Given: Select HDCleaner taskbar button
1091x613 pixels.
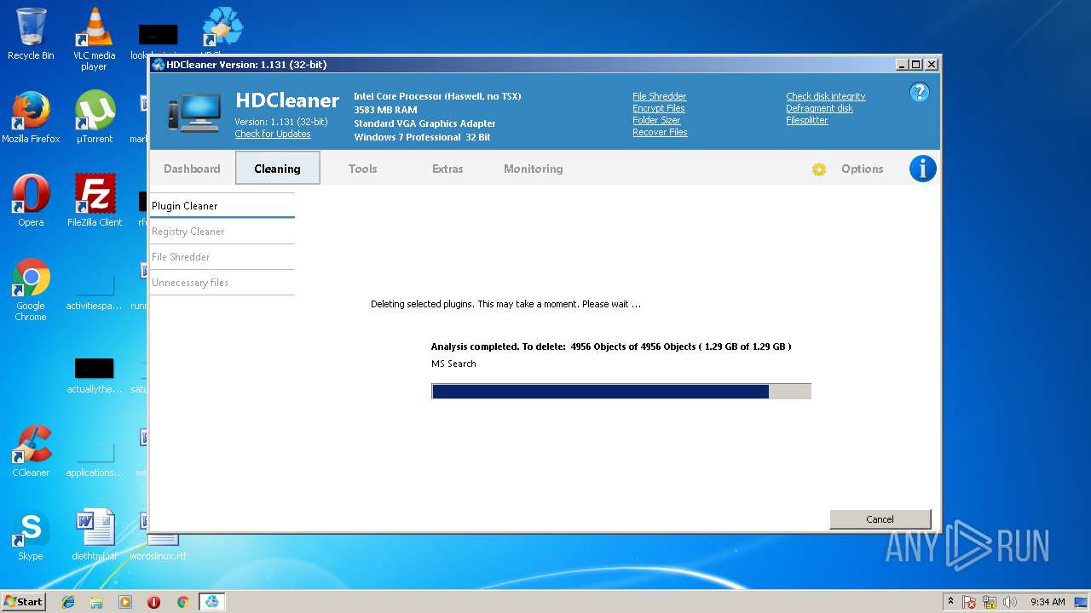Looking at the screenshot, I should (x=211, y=602).
